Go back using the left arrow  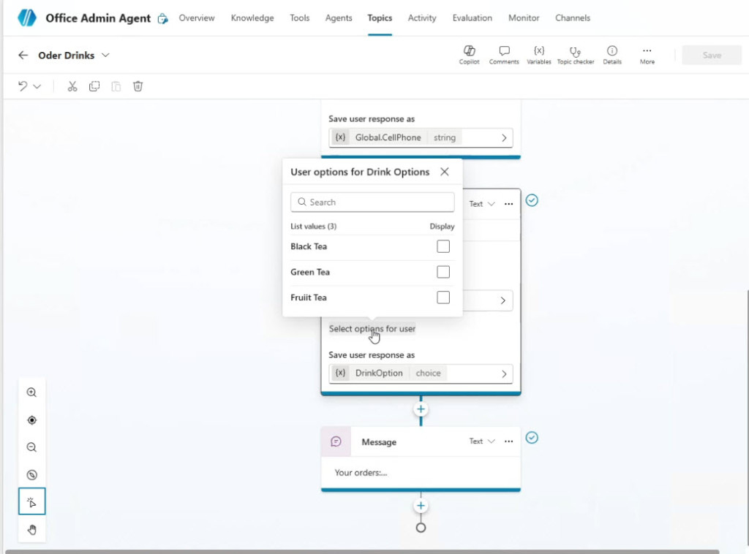point(23,56)
